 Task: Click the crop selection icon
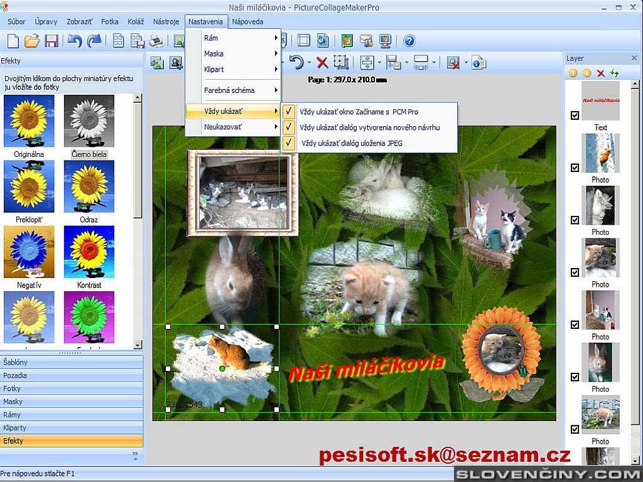point(341,63)
